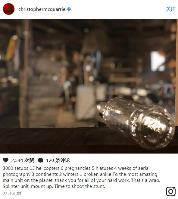Open the Instagram logo icon
178x199 pixels.
pyautogui.click(x=171, y=191)
